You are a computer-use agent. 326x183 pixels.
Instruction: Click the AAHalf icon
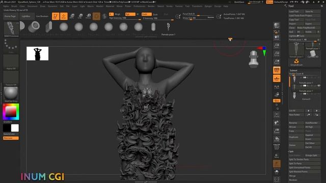point(277,62)
